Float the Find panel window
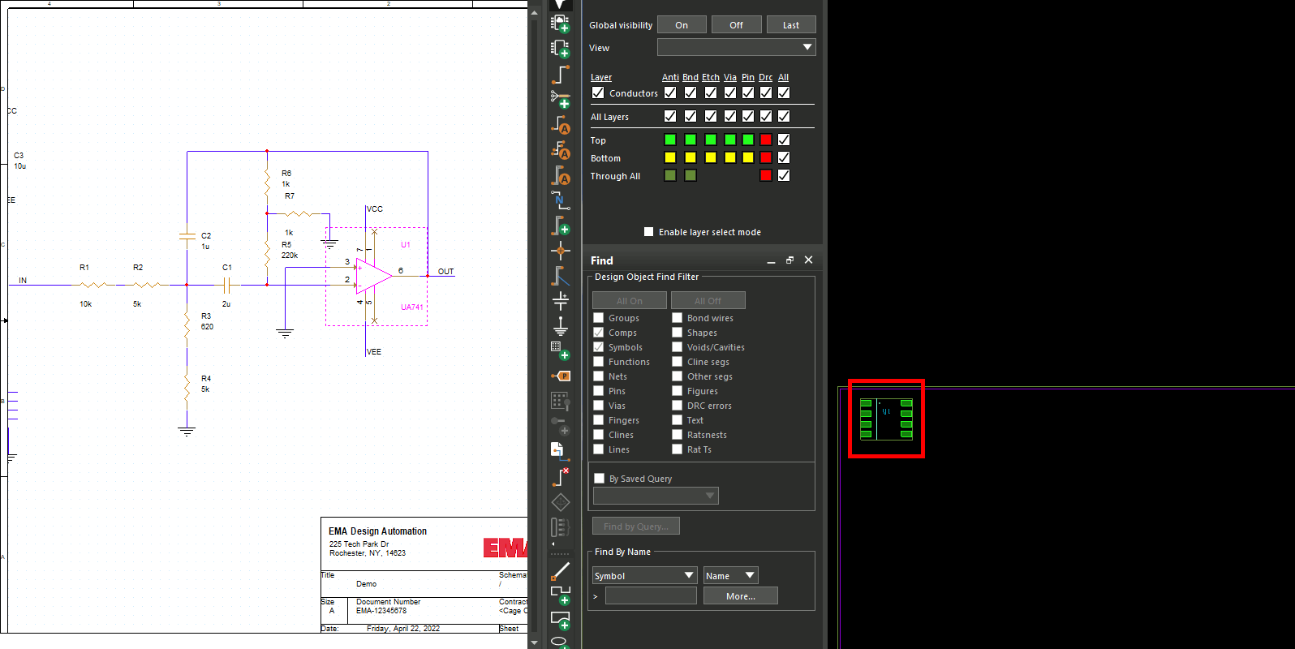Viewport: 1295px width, 649px height. click(789, 260)
